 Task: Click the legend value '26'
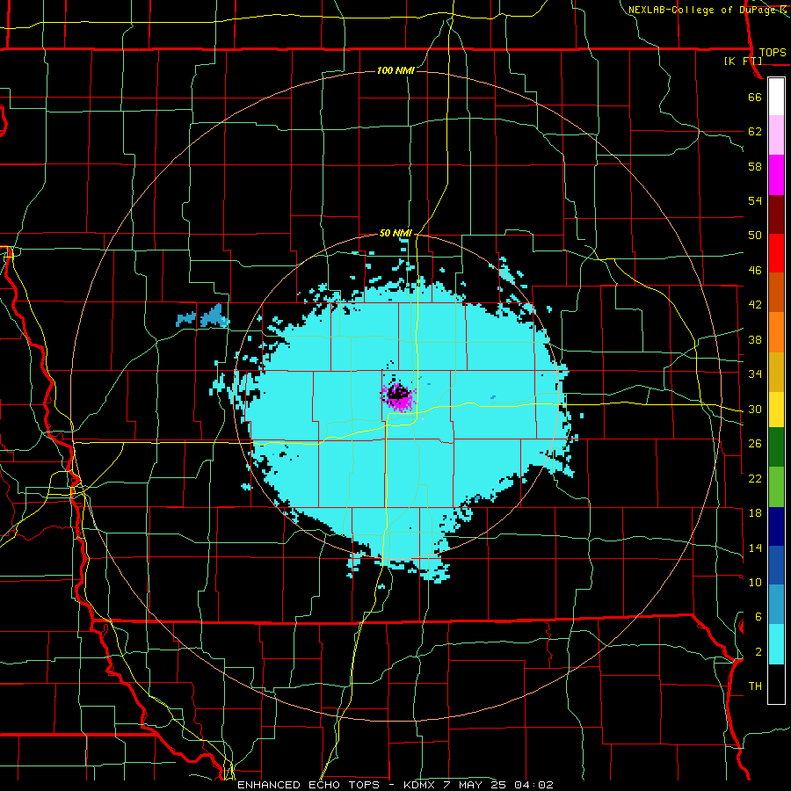[755, 444]
